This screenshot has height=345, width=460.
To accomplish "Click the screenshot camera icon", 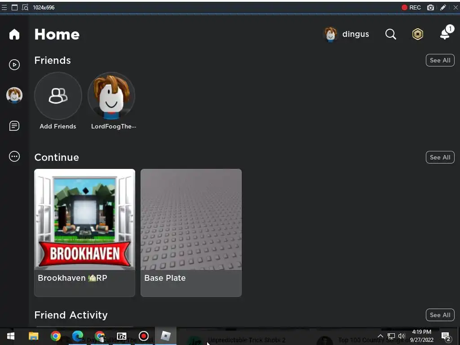I will click(430, 7).
